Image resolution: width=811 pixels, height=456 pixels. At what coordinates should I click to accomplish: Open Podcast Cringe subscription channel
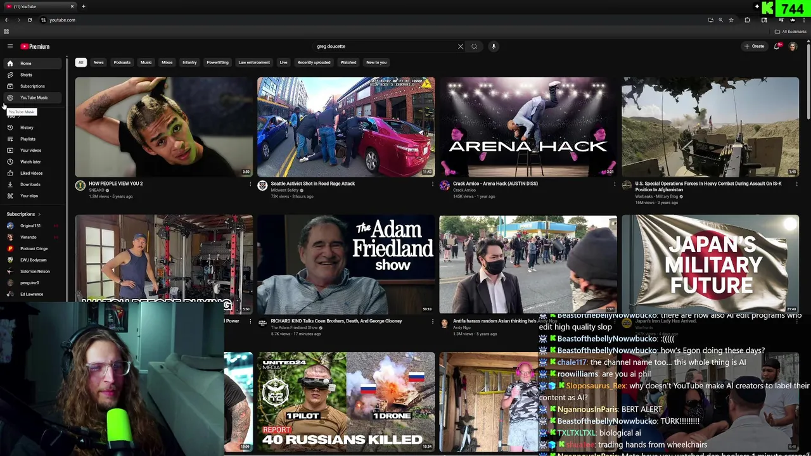pos(33,248)
